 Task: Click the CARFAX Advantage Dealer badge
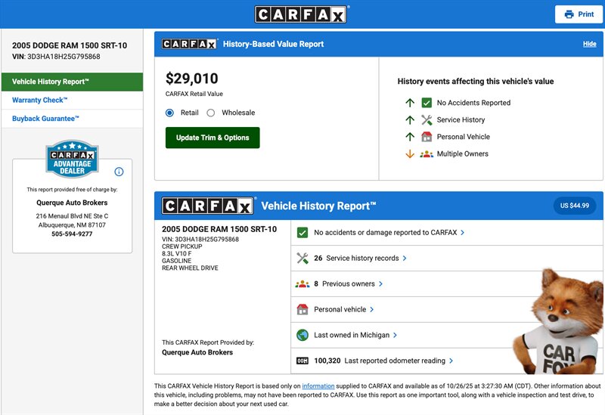pos(72,158)
